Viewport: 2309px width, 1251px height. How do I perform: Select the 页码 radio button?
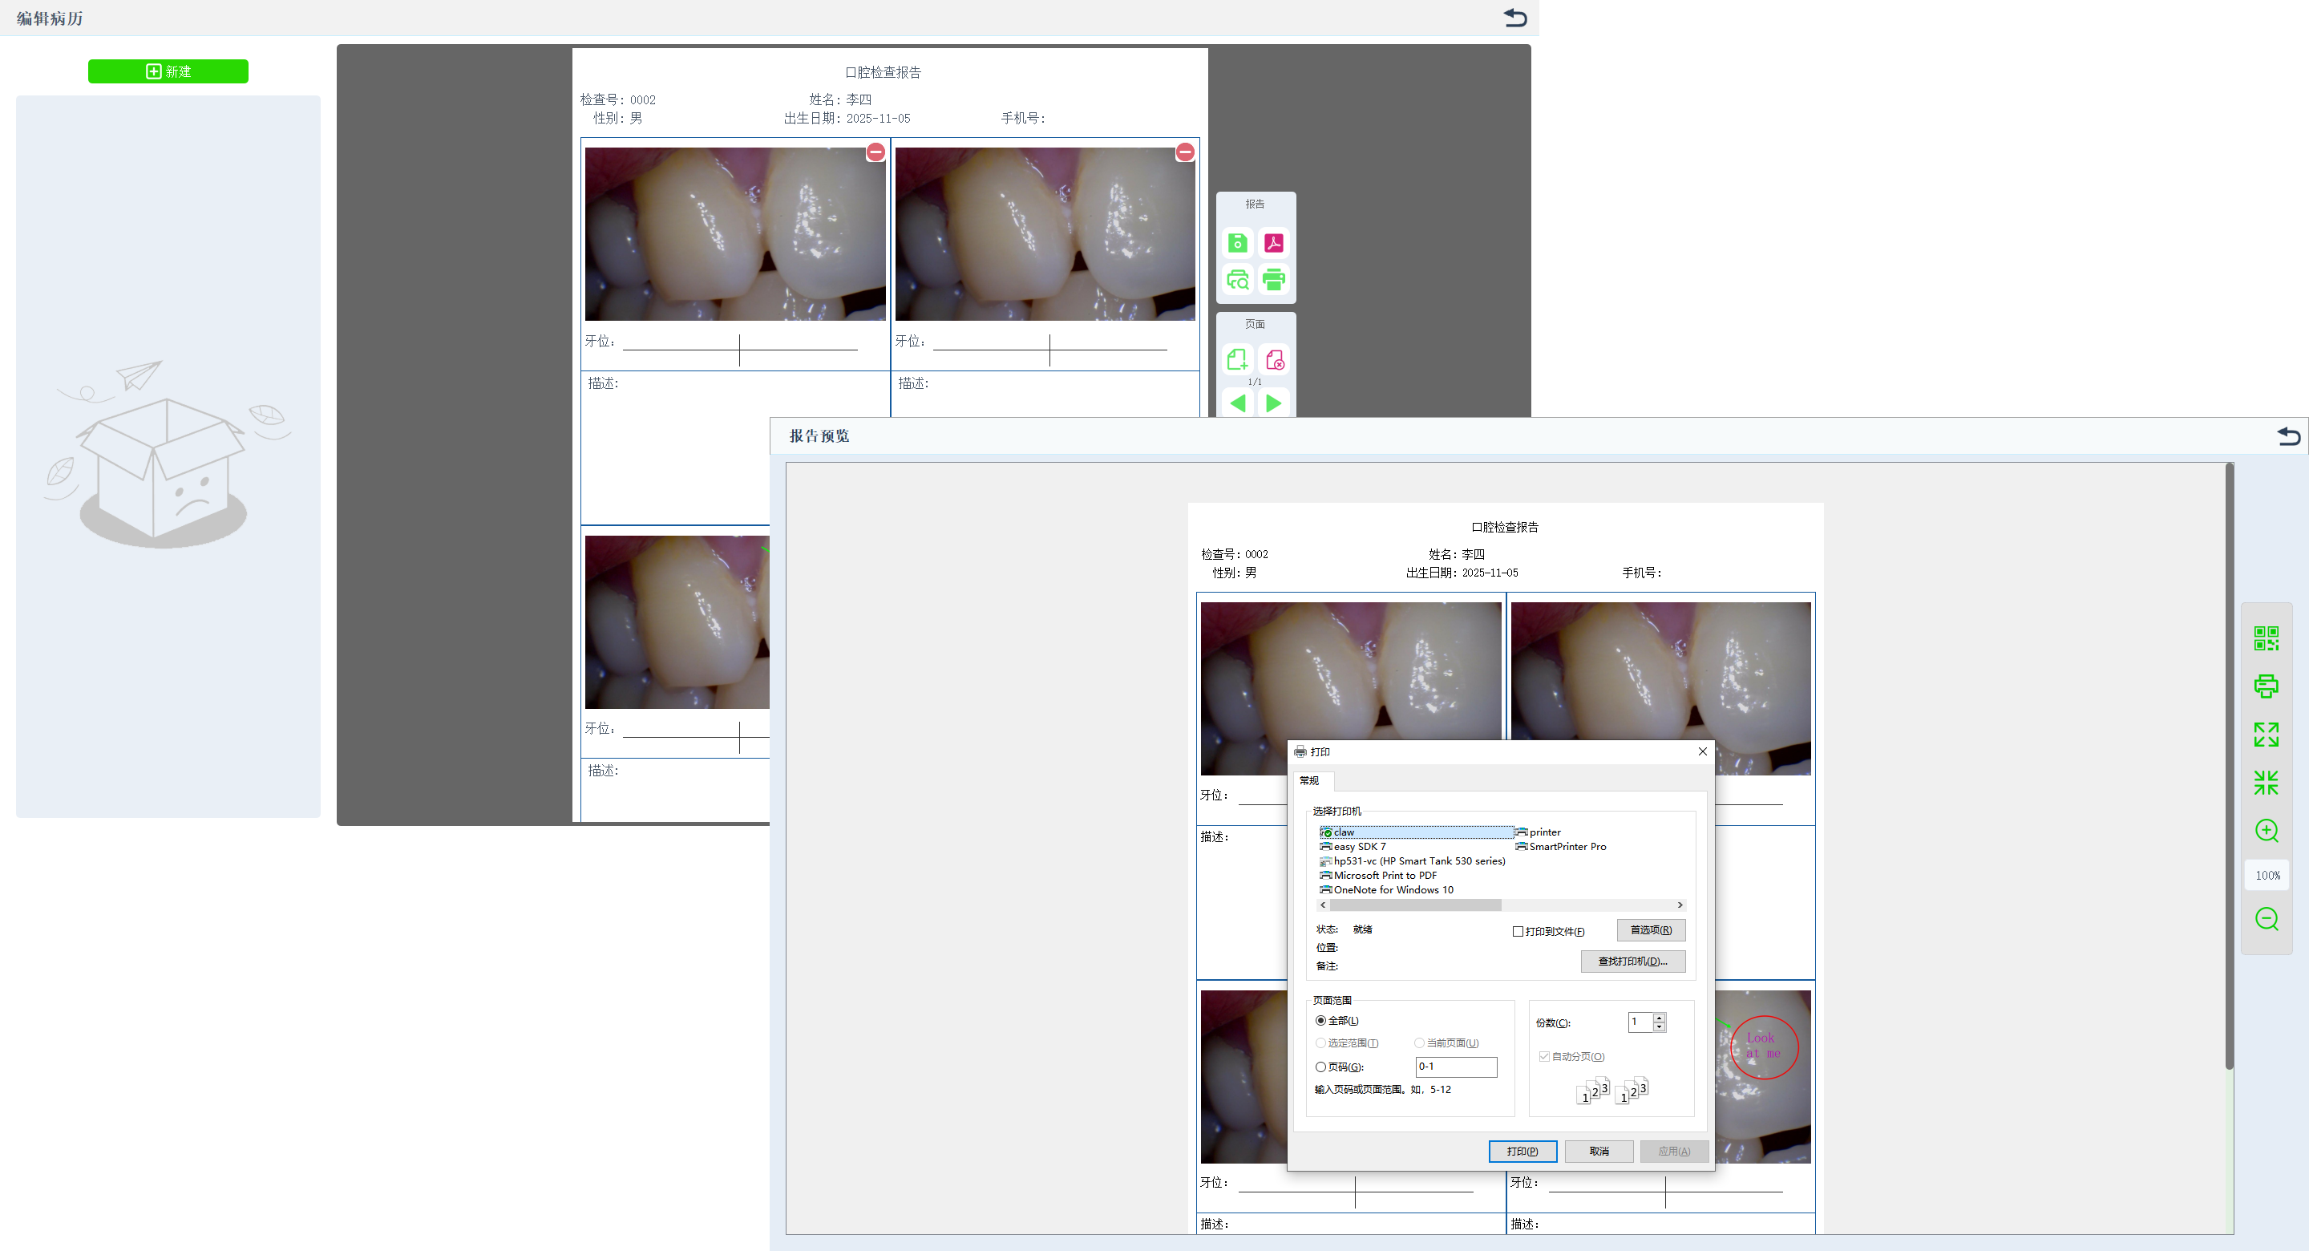coord(1320,1067)
